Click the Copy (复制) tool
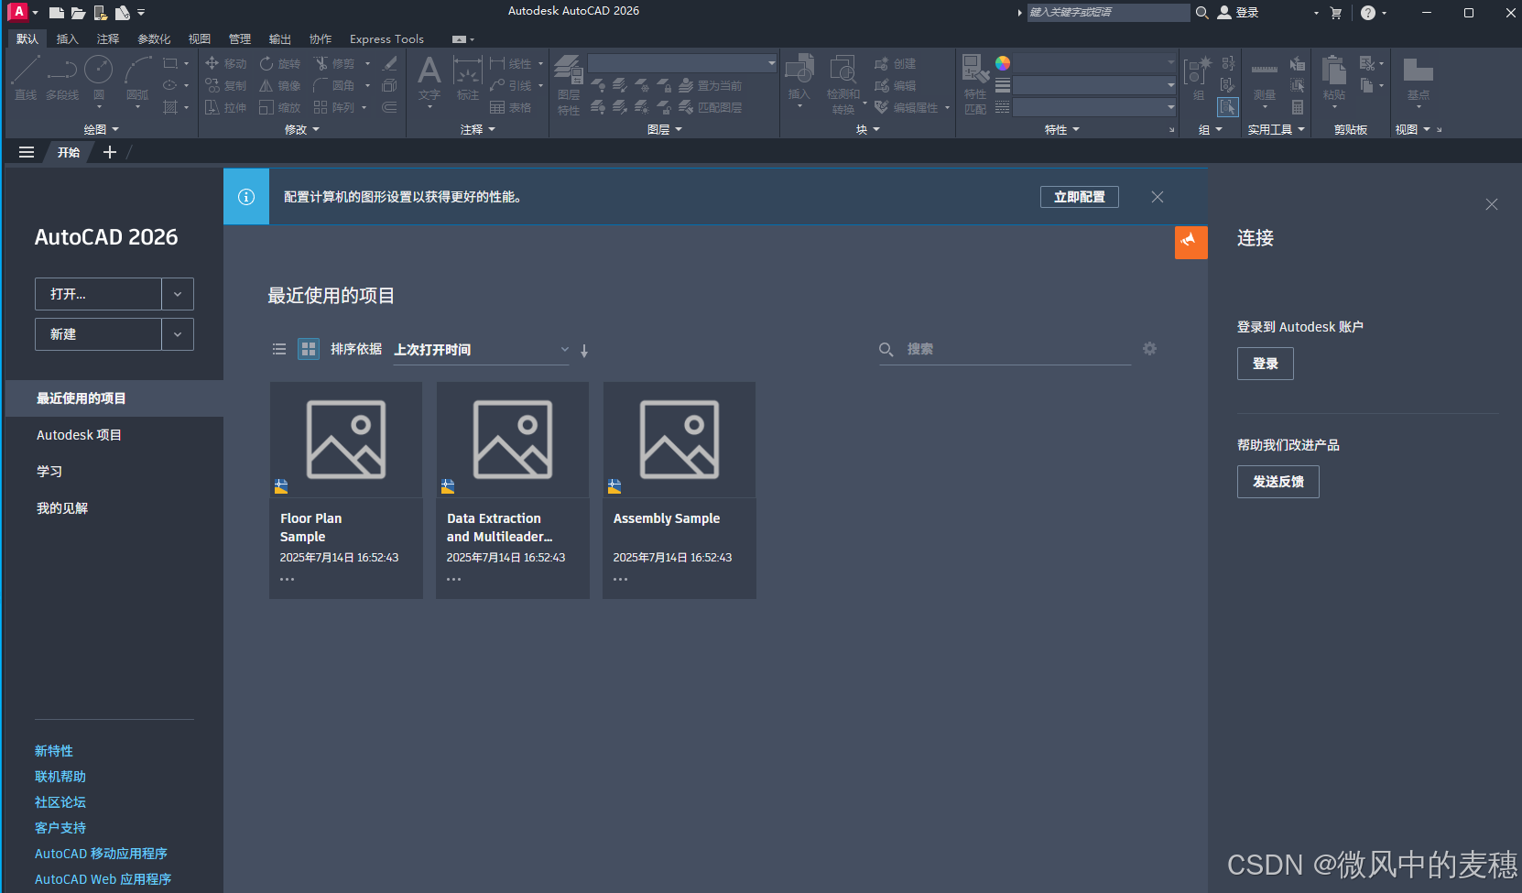 [226, 85]
